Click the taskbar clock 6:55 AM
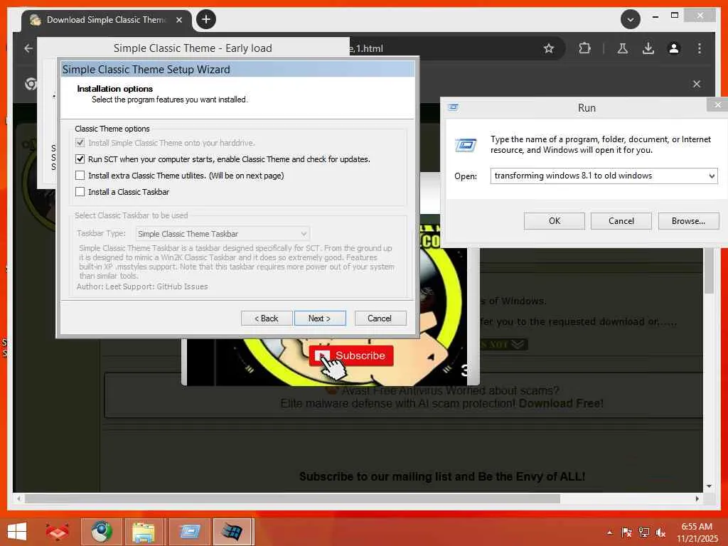Image resolution: width=728 pixels, height=546 pixels. click(x=697, y=527)
